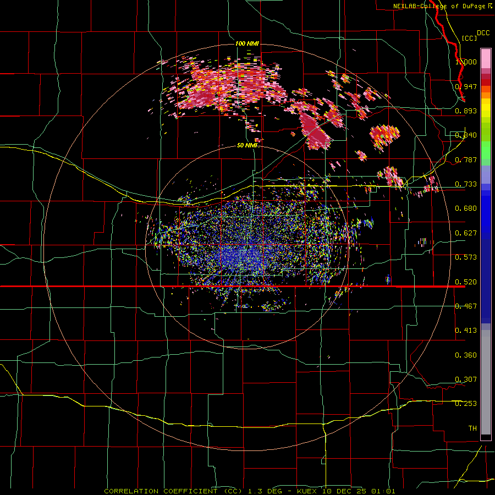This screenshot has height=495, width=495.
Task: Pick the red color bar segment
Action: pos(486,82)
